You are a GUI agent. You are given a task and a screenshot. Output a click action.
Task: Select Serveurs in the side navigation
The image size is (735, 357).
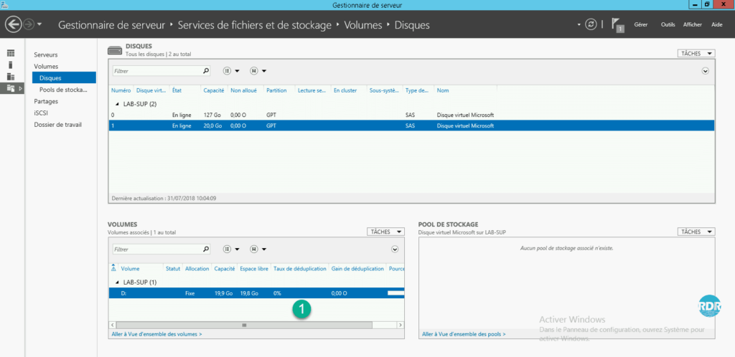tap(45, 54)
